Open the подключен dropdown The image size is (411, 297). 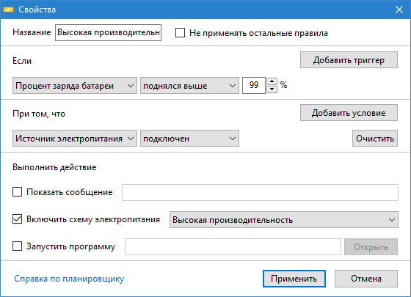(189, 139)
